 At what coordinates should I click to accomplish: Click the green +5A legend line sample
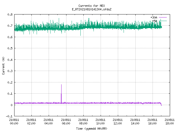(163, 21)
